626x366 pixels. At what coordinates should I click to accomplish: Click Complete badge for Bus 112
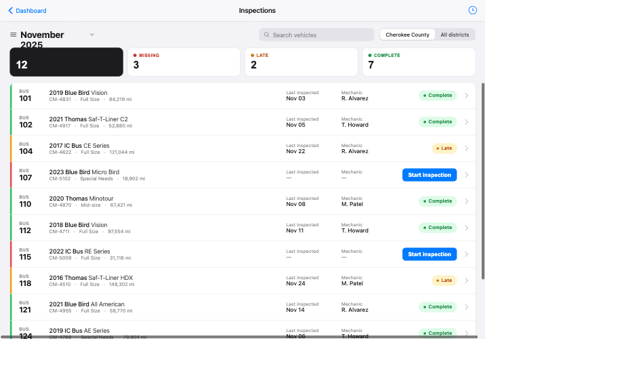(x=438, y=227)
